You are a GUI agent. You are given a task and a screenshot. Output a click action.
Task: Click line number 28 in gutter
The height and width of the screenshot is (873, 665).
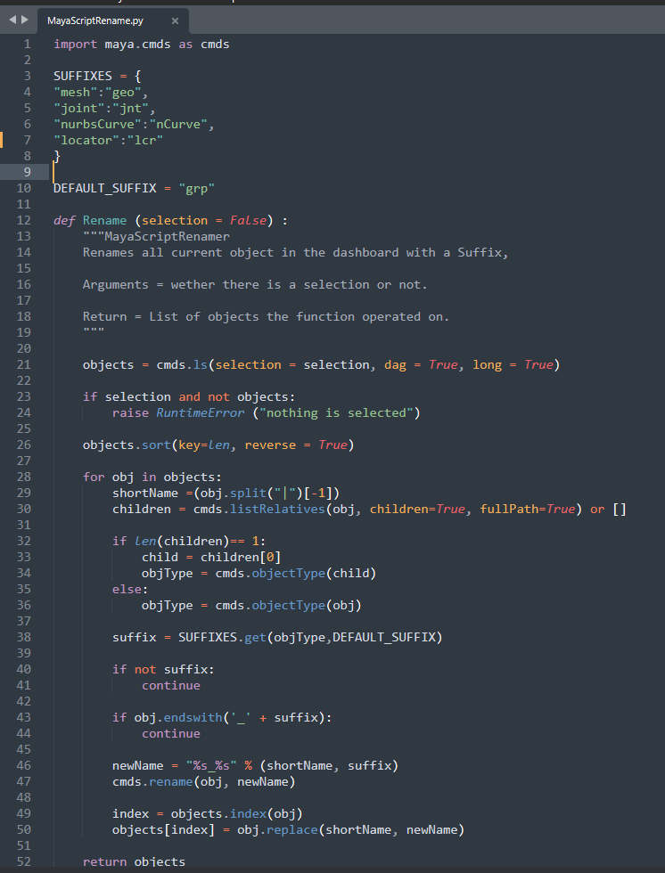24,477
